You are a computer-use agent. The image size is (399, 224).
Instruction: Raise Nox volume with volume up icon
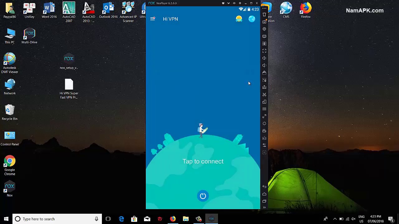click(x=264, y=58)
